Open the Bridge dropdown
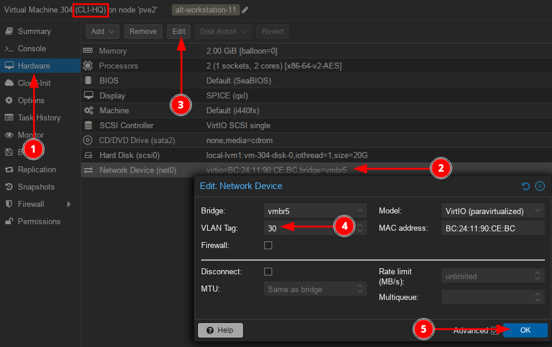The width and height of the screenshot is (552, 347). coord(360,210)
